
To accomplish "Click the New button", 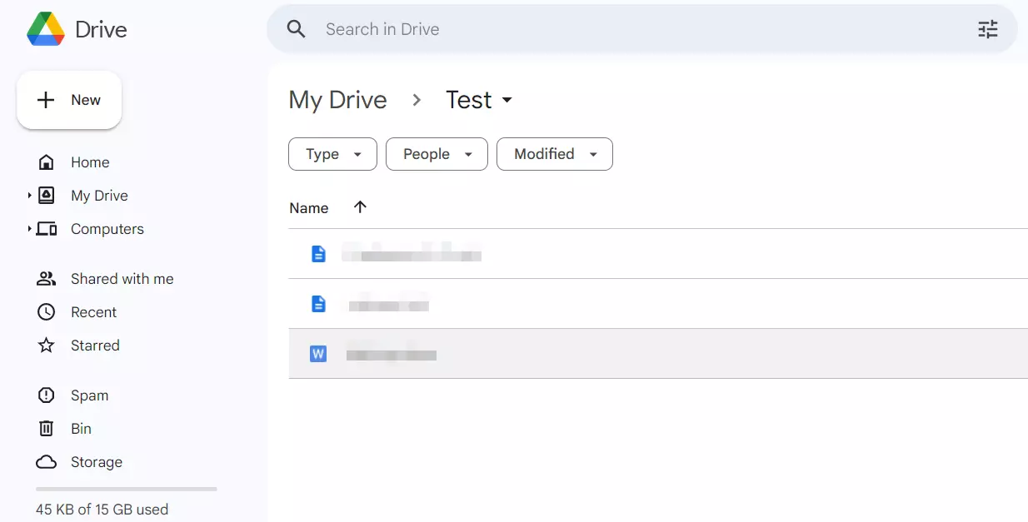I will pos(69,99).
